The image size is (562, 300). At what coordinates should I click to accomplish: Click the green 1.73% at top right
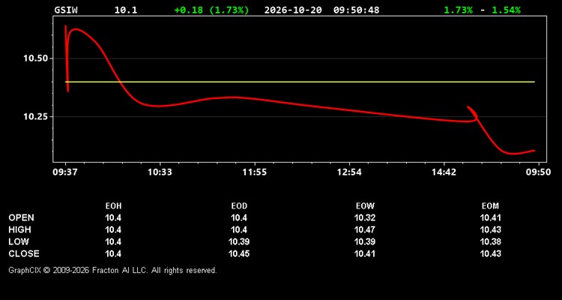pyautogui.click(x=458, y=10)
